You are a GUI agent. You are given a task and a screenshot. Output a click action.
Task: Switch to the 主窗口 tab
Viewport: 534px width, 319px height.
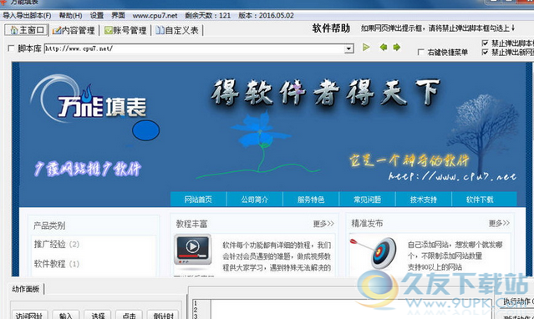(x=27, y=30)
